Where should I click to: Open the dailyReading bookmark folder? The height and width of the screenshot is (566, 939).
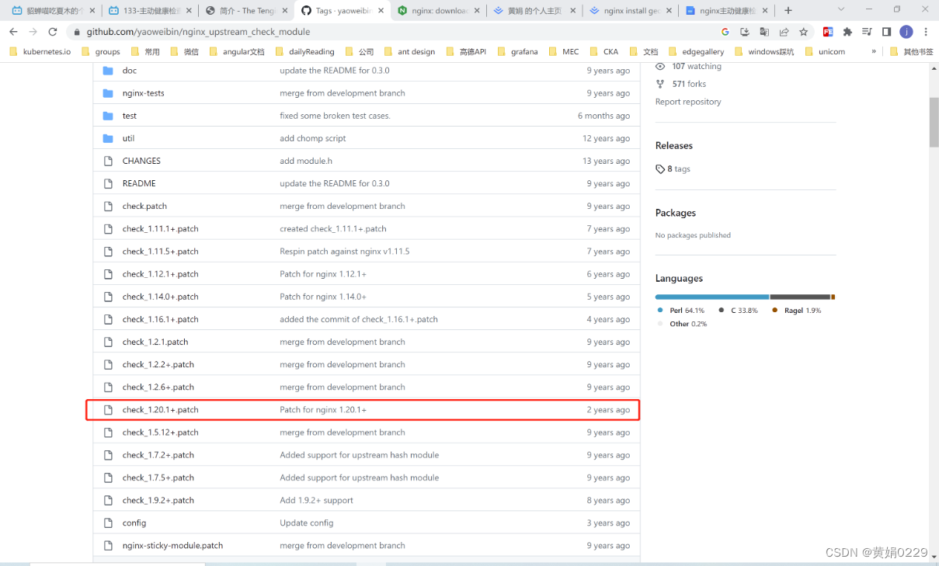pyautogui.click(x=304, y=51)
